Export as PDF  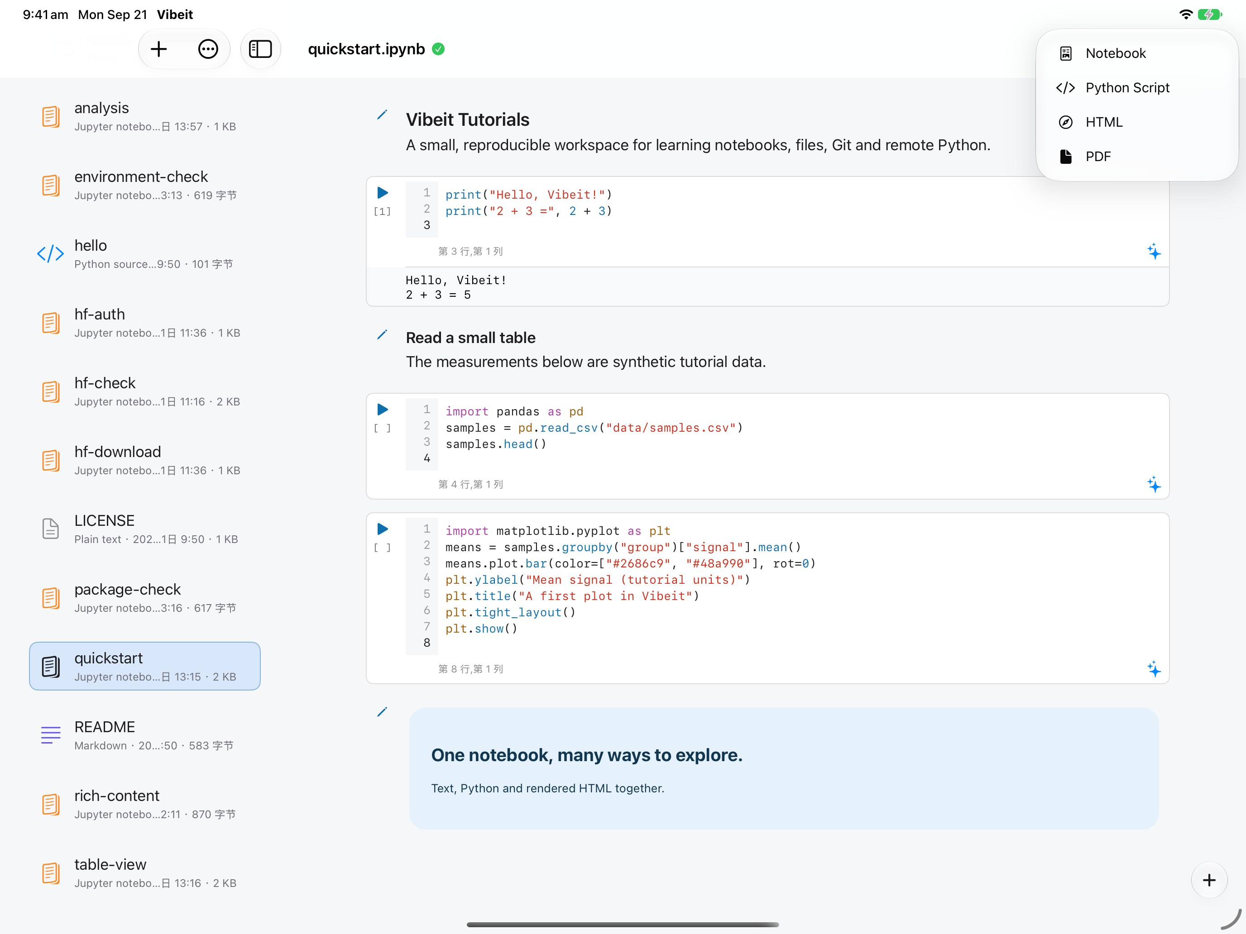pos(1137,157)
